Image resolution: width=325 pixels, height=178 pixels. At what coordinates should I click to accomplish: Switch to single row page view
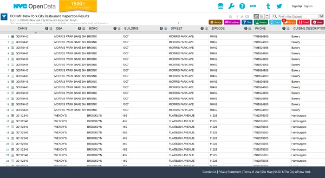coord(267,16)
